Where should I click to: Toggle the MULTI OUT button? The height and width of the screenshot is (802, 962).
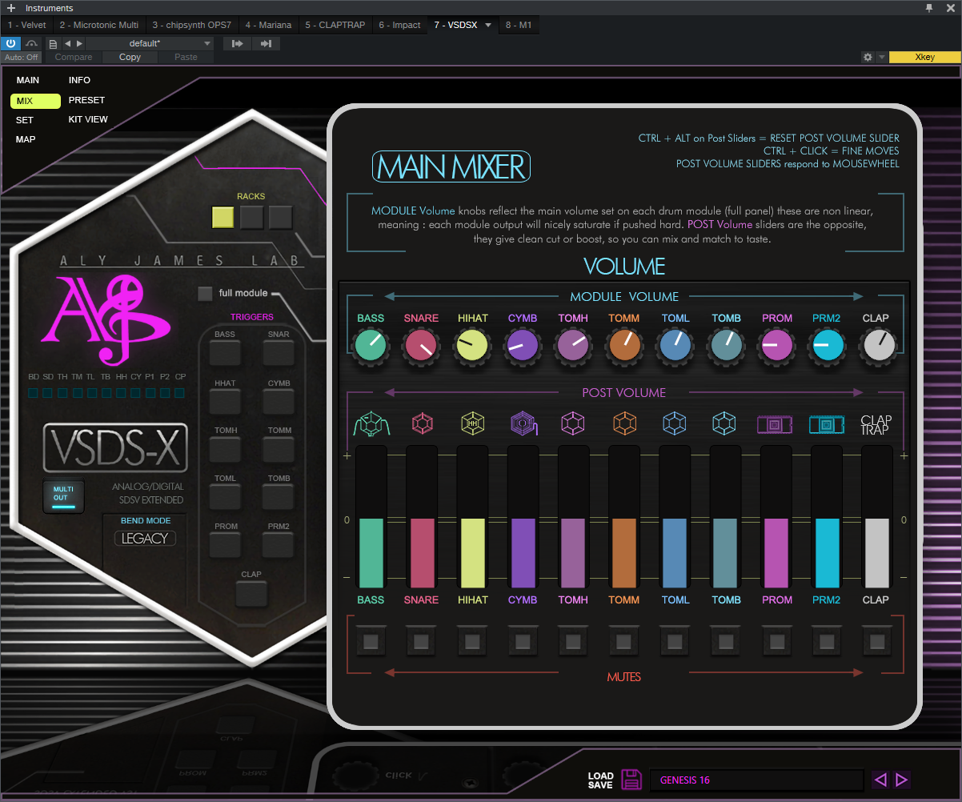pos(63,497)
